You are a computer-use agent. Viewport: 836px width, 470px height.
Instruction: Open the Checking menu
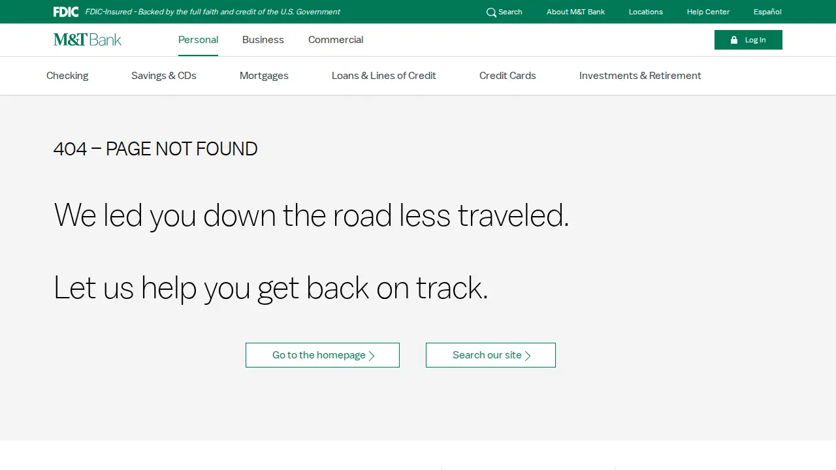tap(67, 76)
